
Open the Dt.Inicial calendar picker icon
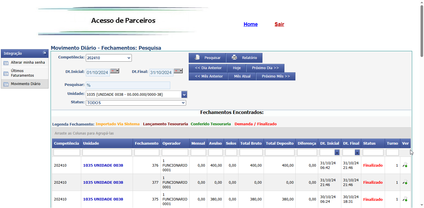click(115, 71)
